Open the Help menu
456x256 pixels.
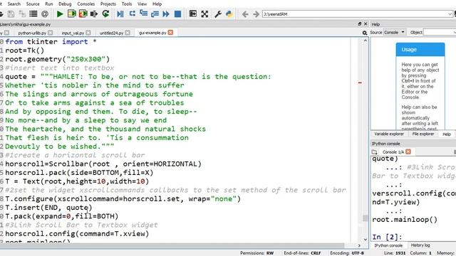(157, 4)
